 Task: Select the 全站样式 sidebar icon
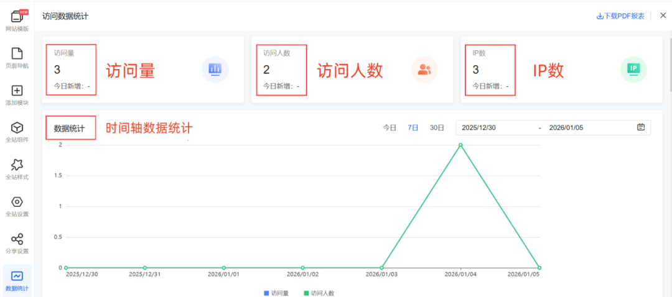coord(17,165)
